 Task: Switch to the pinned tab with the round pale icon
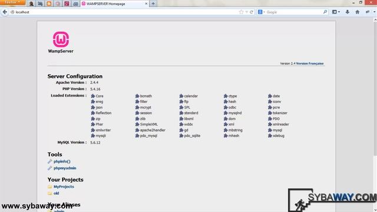(x=58, y=4)
